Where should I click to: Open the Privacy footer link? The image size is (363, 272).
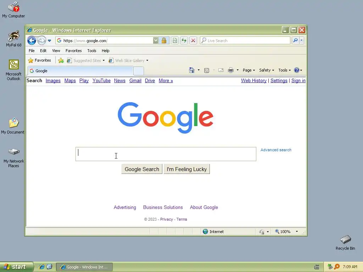(x=167, y=220)
